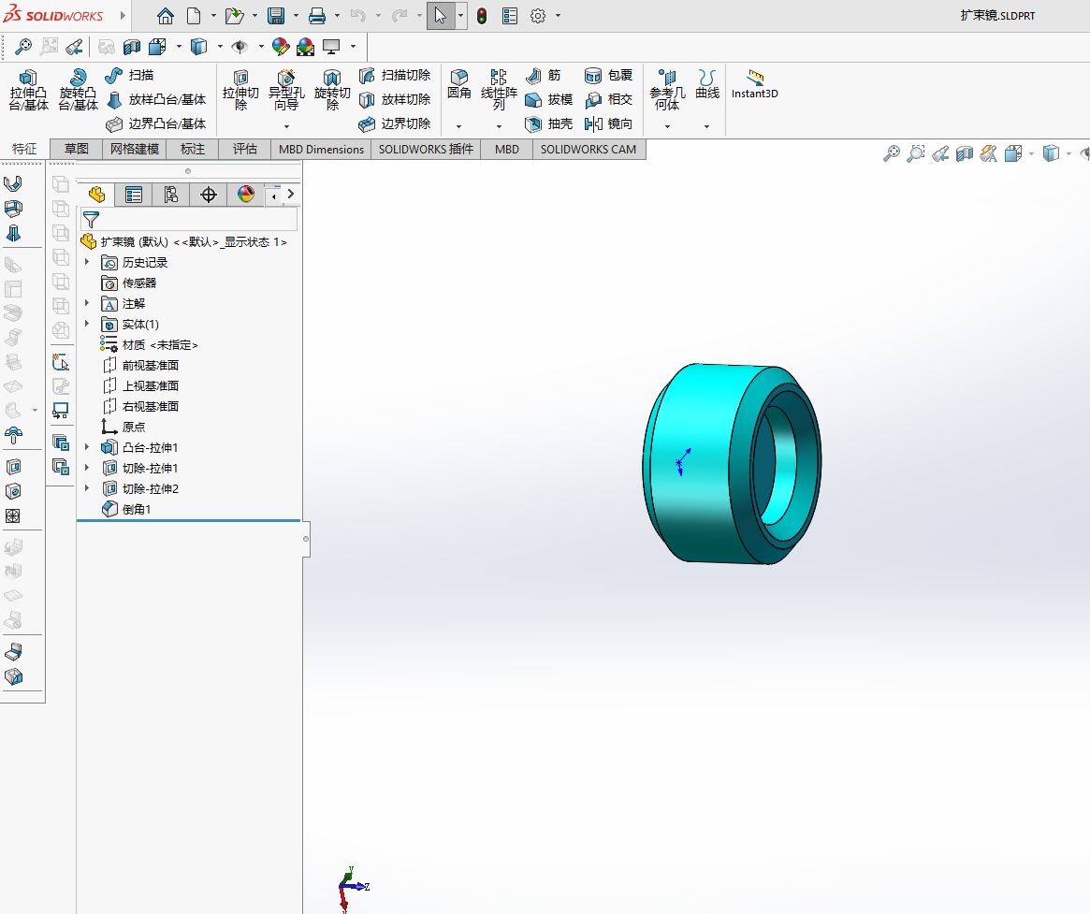
Task: Expand the 凸台-拉伸1 feature
Action: (87, 447)
